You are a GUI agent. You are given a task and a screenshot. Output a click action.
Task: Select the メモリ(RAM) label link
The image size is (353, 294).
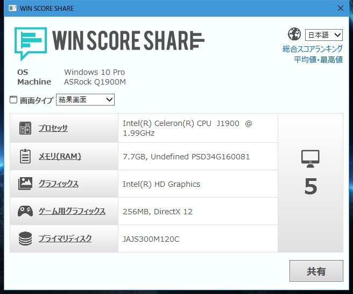click(x=59, y=156)
